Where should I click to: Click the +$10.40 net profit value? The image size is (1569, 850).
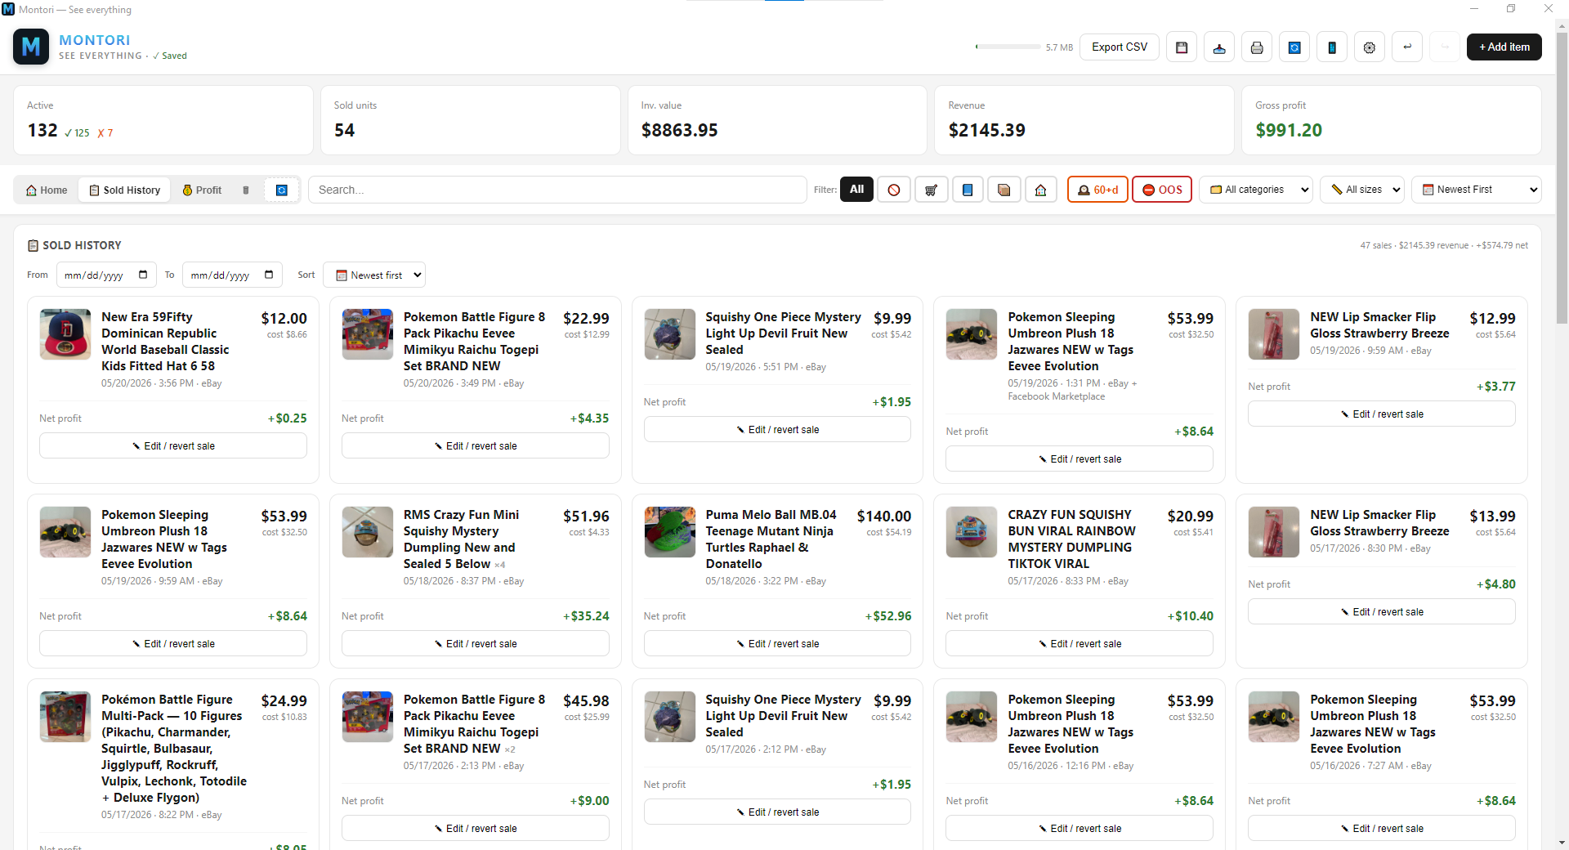tap(1191, 616)
